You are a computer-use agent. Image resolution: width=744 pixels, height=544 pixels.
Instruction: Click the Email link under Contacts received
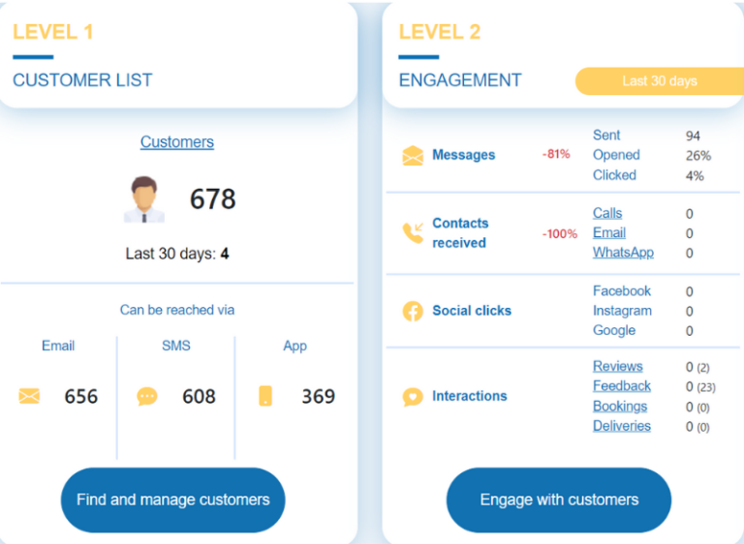pyautogui.click(x=609, y=232)
